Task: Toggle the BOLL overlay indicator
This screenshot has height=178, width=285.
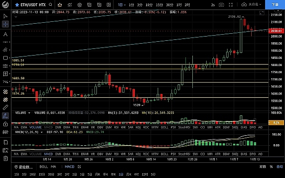Action: pyautogui.click(x=44, y=167)
